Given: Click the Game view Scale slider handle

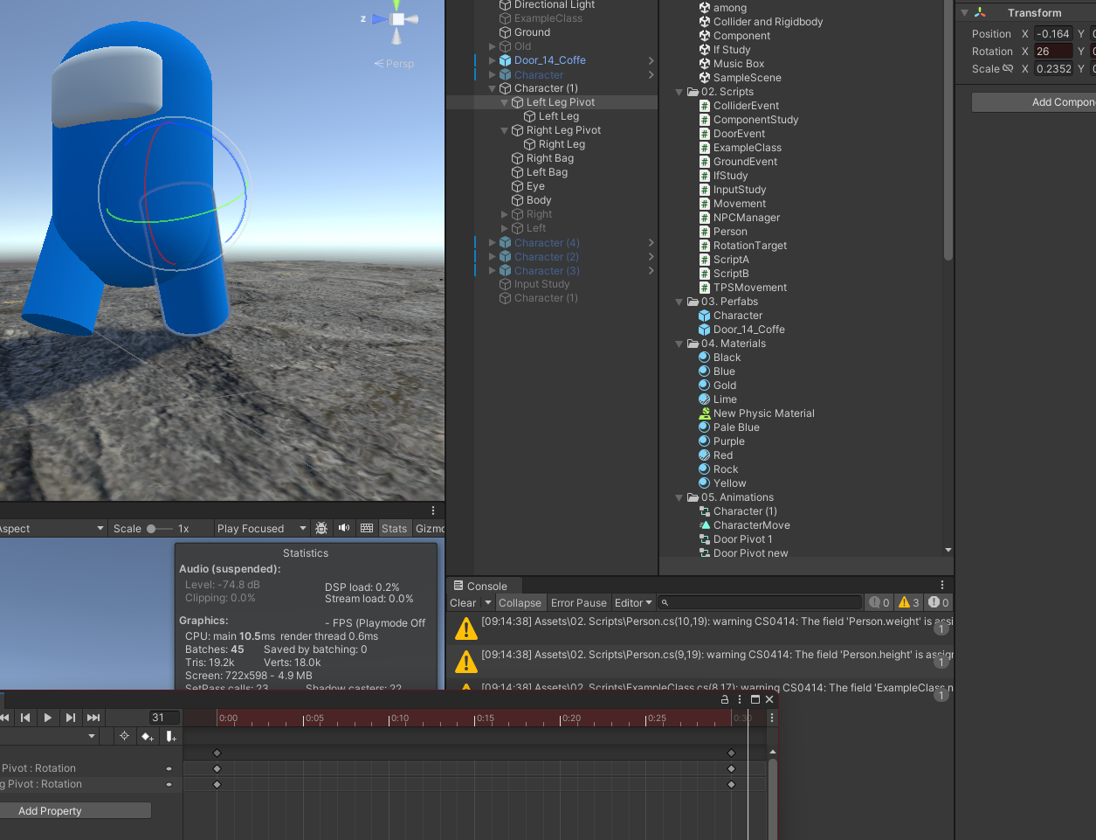Looking at the screenshot, I should click(151, 528).
